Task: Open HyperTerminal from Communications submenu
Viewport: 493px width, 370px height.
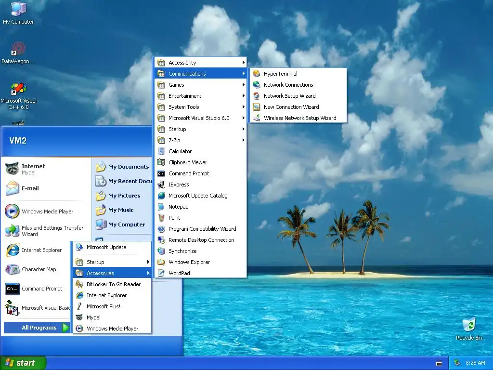Action: tap(298, 74)
